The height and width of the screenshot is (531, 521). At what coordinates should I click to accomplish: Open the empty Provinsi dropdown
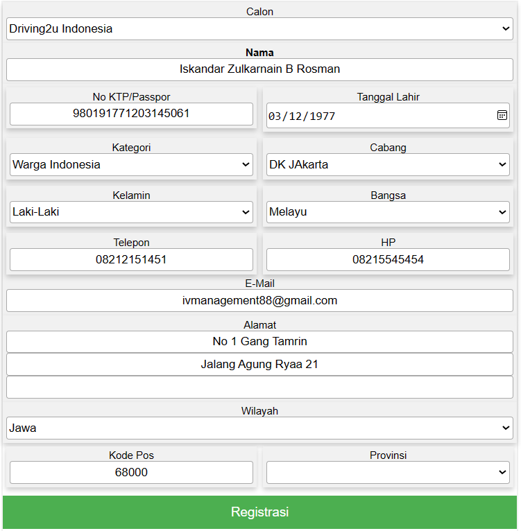388,473
